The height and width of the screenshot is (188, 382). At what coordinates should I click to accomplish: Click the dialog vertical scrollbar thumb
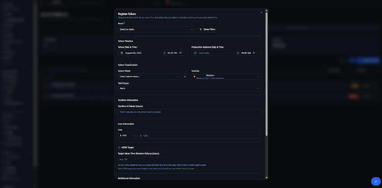tap(266, 74)
